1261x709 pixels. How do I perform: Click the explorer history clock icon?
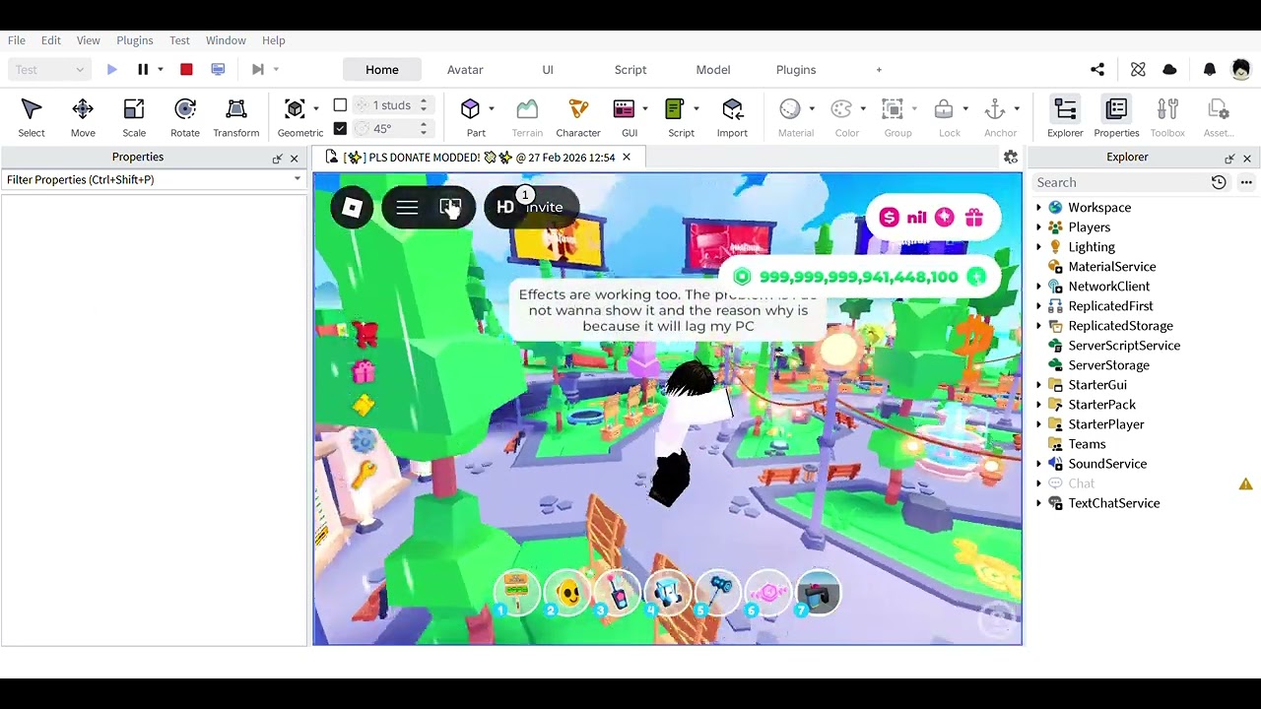1219,182
